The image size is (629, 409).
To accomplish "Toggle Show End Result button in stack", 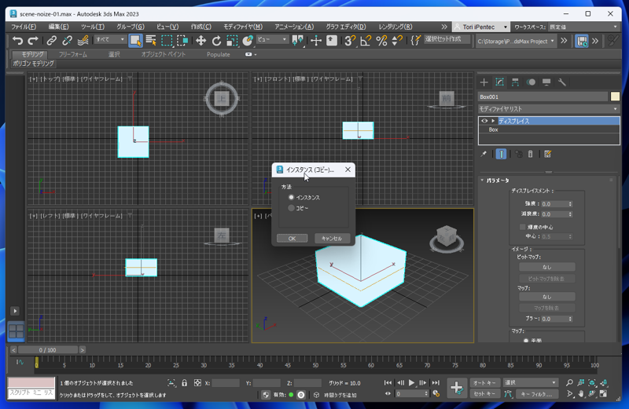I will 501,154.
